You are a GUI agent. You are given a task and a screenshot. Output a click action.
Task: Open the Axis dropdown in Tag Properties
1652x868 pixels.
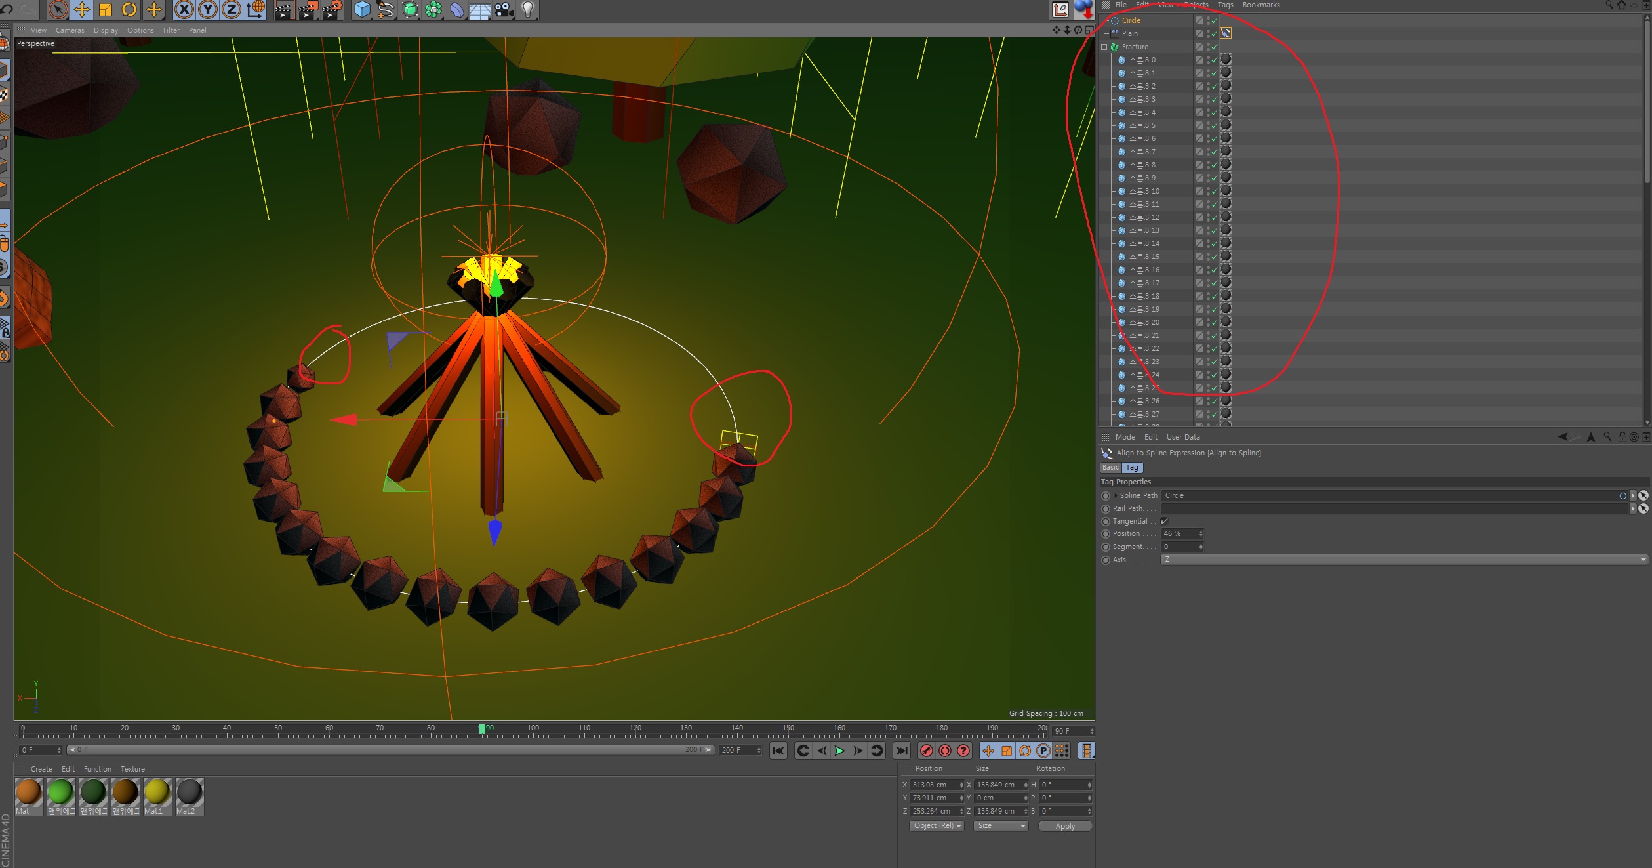pyautogui.click(x=1403, y=560)
